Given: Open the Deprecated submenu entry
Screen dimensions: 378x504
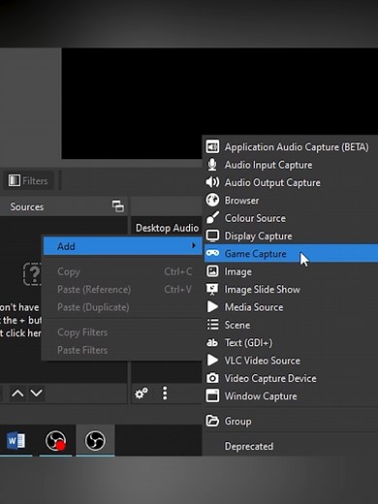Looking at the screenshot, I should pos(291,446).
